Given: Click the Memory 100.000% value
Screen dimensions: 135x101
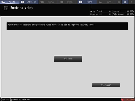Looking at the screenshot, I should (130, 11).
